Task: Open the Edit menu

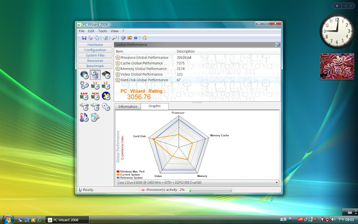Action: pyautogui.click(x=91, y=31)
